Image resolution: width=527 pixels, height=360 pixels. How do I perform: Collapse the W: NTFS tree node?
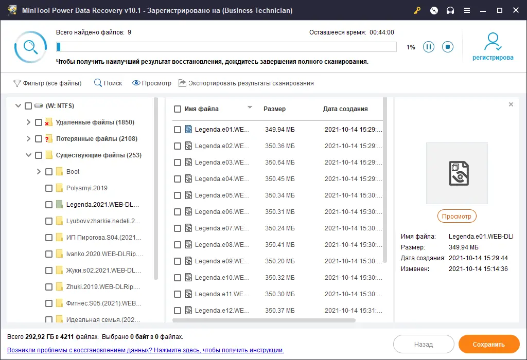(x=18, y=106)
